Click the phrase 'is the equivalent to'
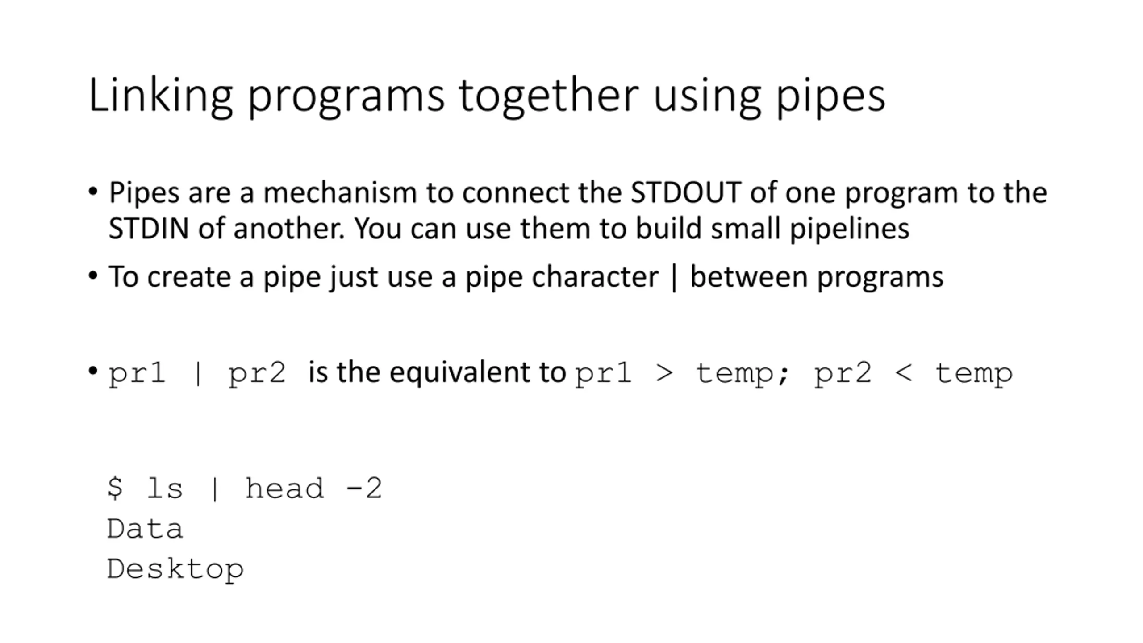This screenshot has width=1143, height=643. coord(437,372)
